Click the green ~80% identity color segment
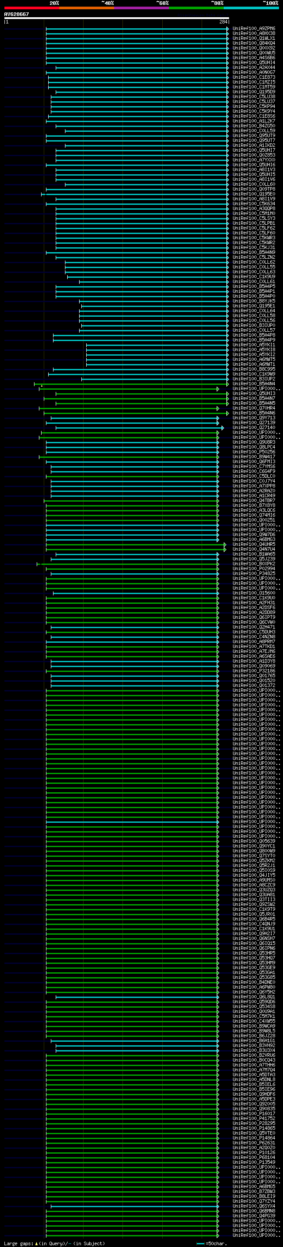Screen dimensions: 283x1247 coord(196,8)
